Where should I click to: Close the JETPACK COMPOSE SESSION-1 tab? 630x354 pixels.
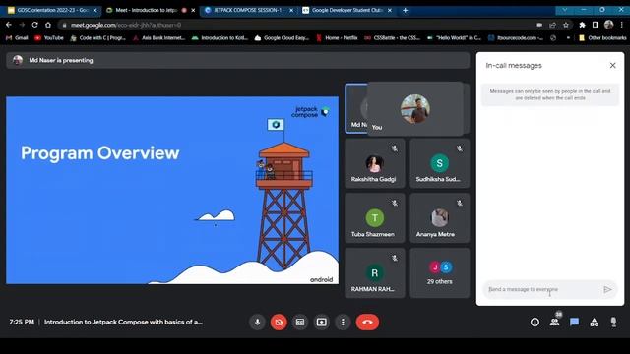point(291,10)
